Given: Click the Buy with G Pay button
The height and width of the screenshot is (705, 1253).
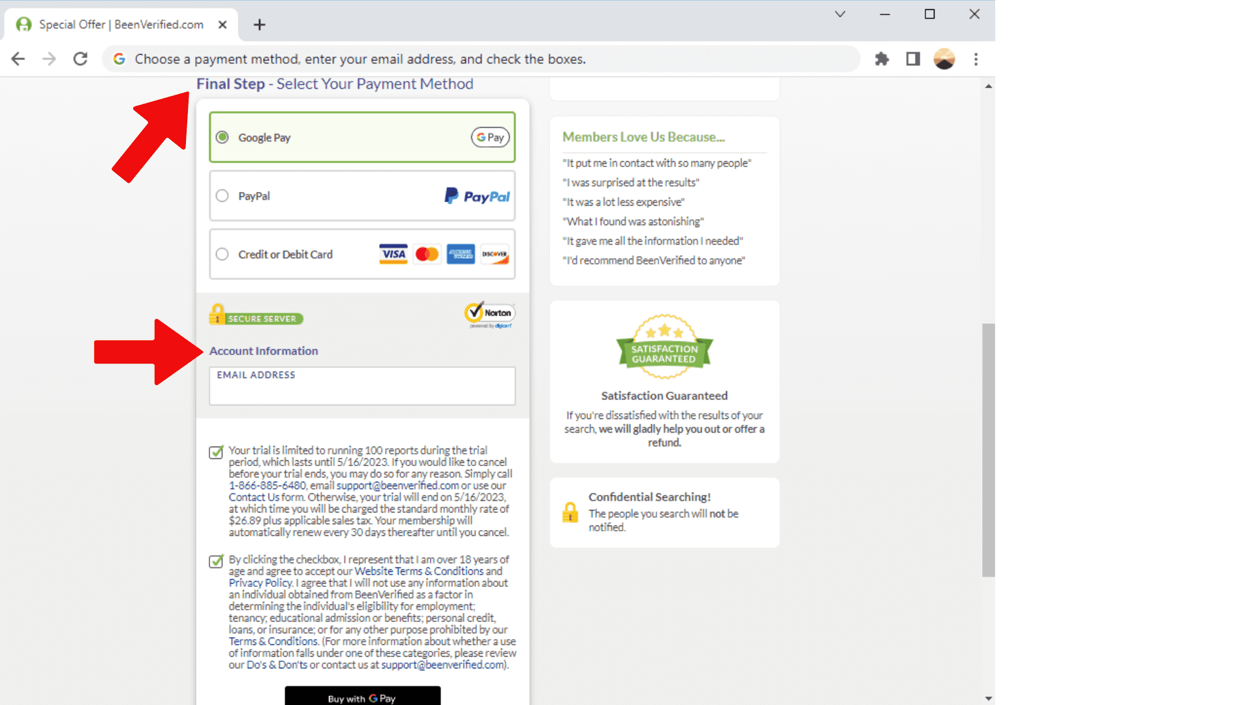Looking at the screenshot, I should [362, 697].
